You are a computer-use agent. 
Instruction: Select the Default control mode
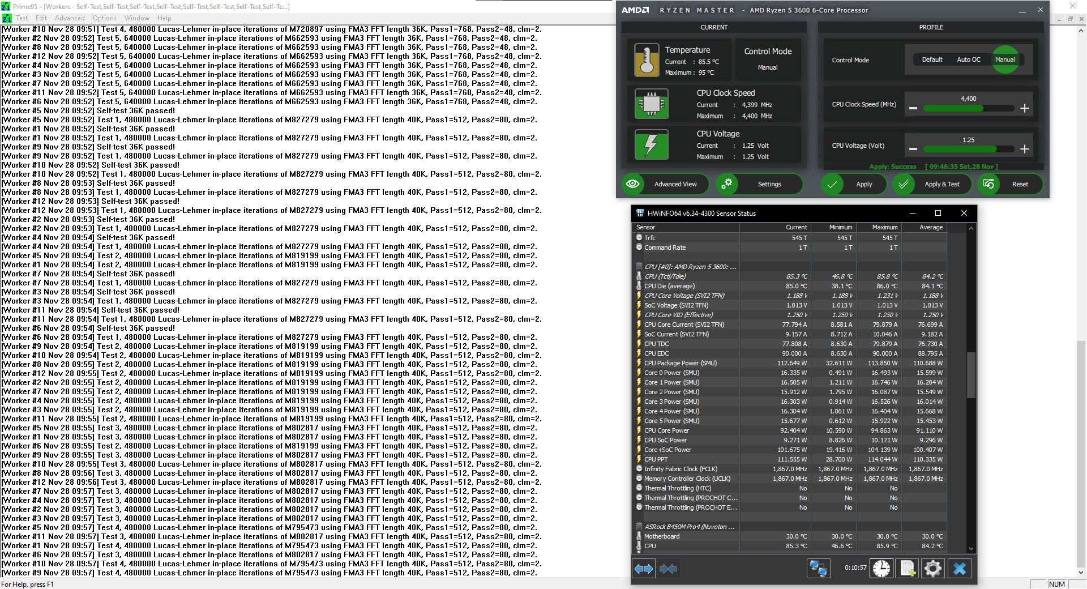pos(932,59)
